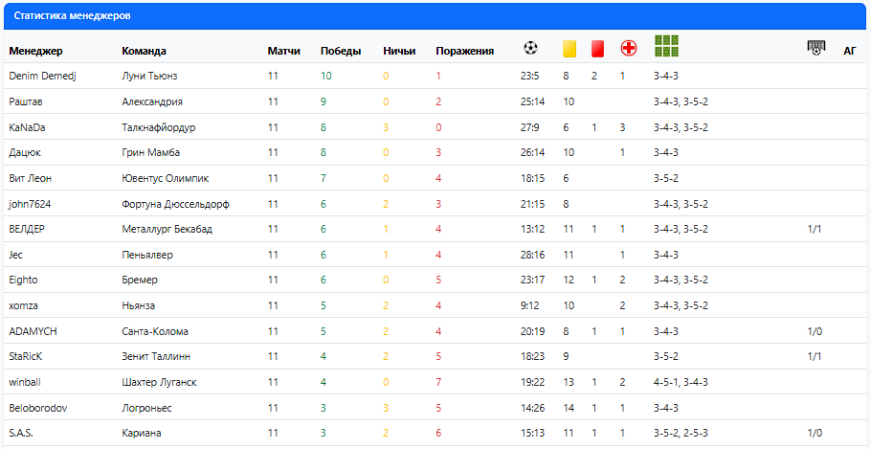The width and height of the screenshot is (871, 449).
Task: Open manager Denim Demedj
Action: click(40, 76)
